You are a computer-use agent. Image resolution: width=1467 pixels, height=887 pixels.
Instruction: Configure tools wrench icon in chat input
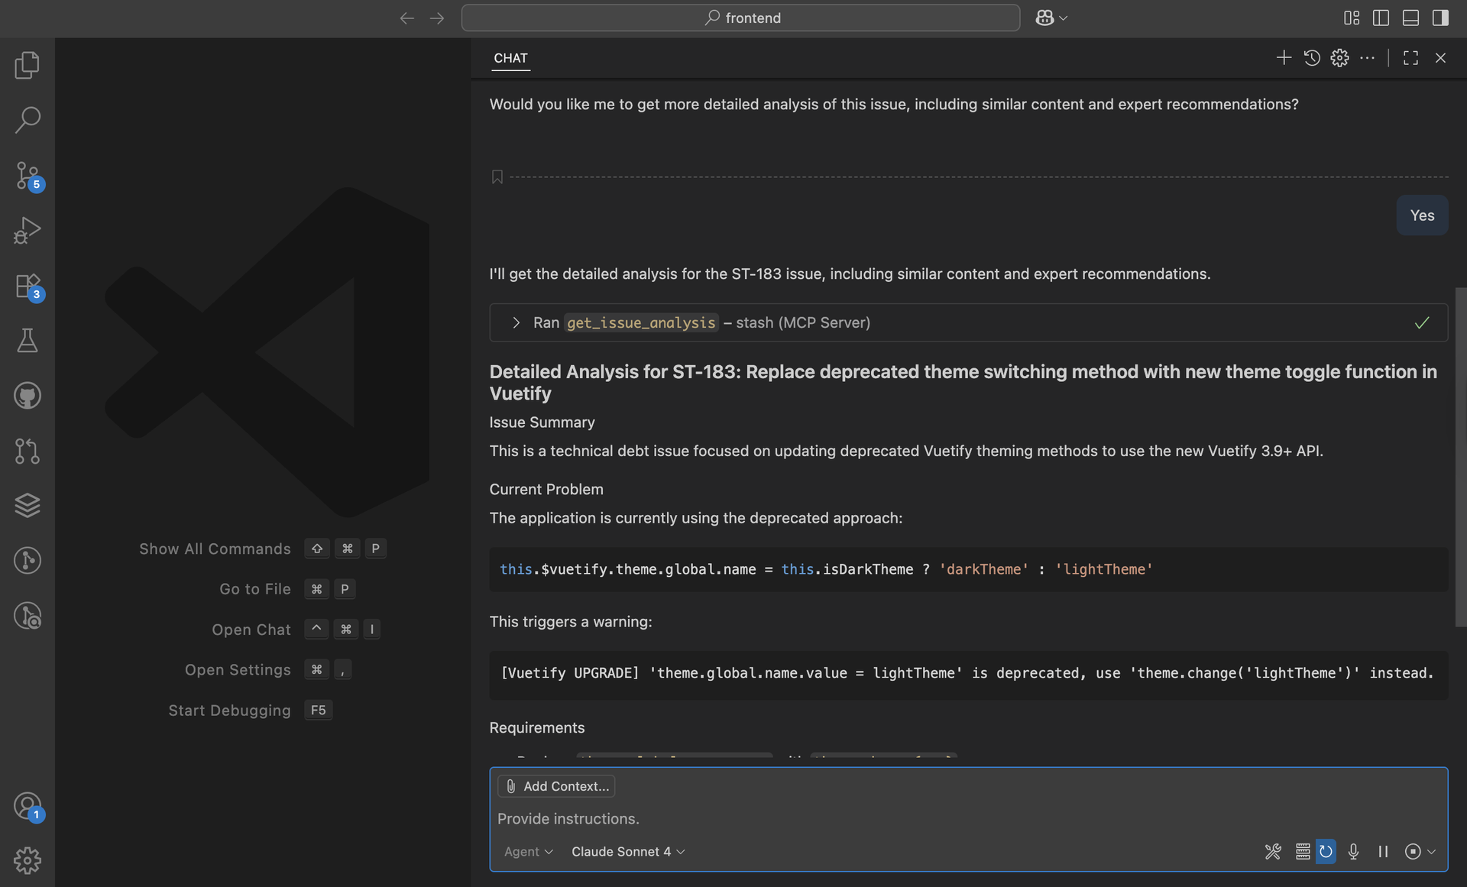tap(1273, 851)
